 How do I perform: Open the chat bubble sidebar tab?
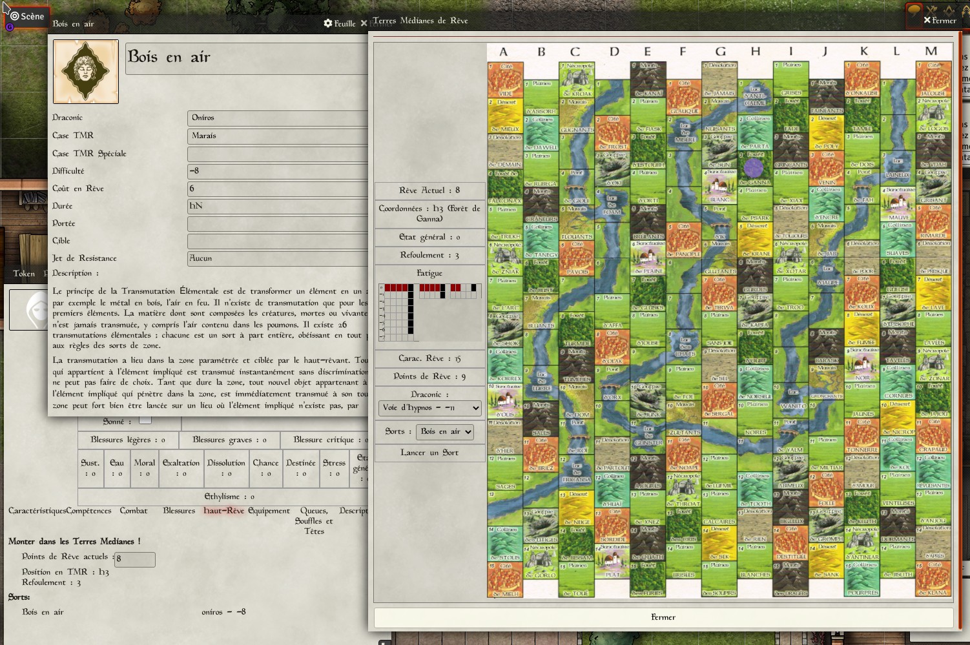click(x=914, y=10)
